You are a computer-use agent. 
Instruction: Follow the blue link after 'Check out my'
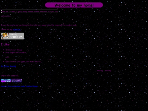(x=17, y=30)
